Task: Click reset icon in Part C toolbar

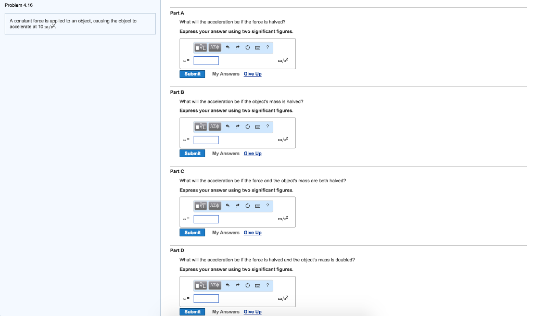Action: pyautogui.click(x=247, y=206)
